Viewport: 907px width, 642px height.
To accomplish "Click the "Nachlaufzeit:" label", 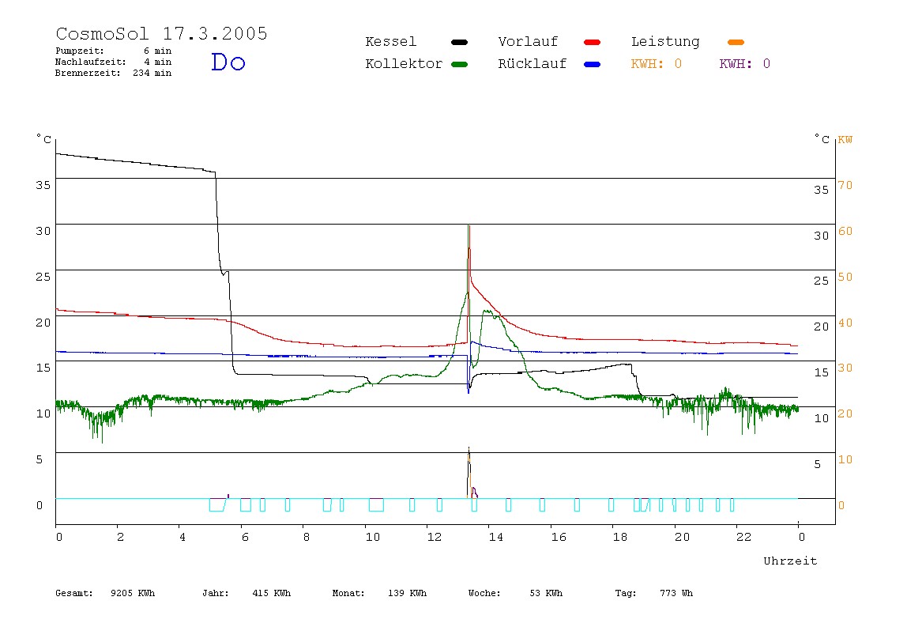I will tap(91, 62).
